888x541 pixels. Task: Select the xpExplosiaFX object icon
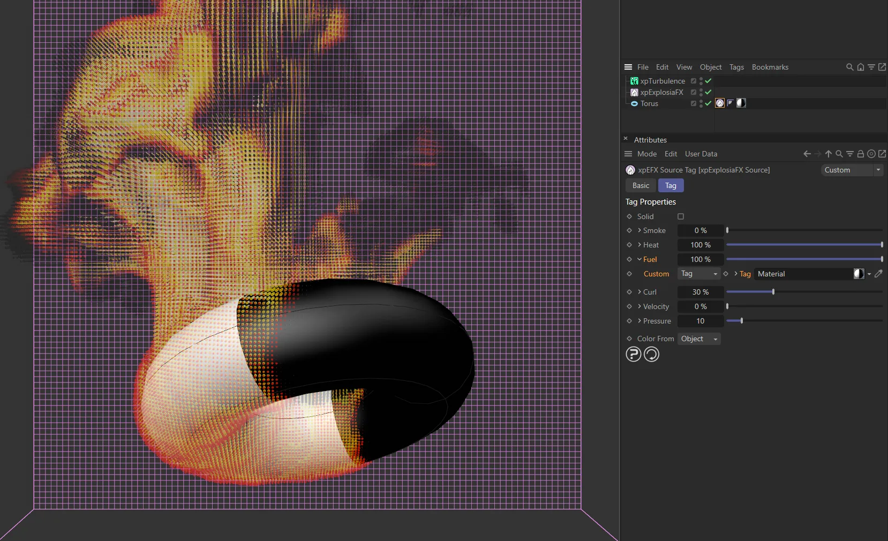[x=635, y=92]
